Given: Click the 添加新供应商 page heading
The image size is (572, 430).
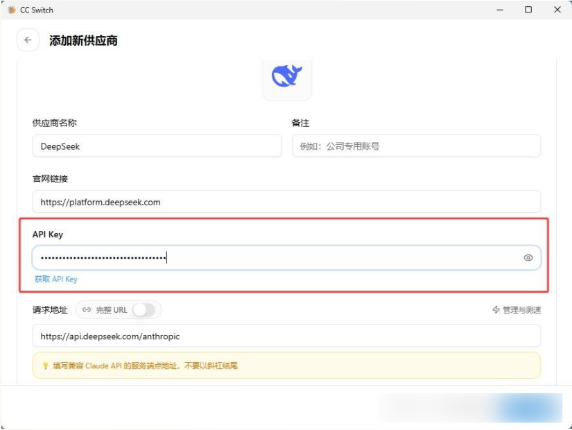Looking at the screenshot, I should point(83,40).
